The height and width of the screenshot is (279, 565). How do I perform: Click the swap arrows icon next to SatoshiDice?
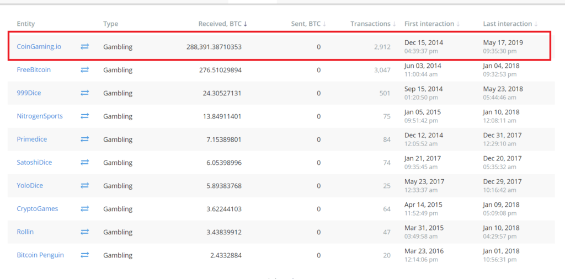coord(84,162)
